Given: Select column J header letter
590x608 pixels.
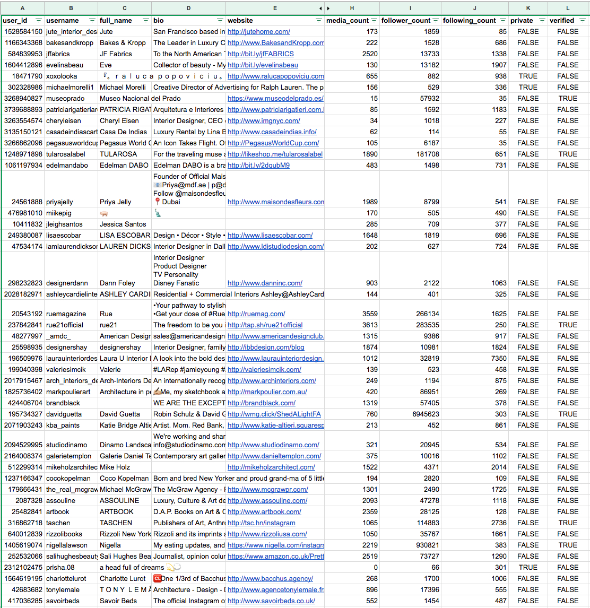Looking at the screenshot, I should pyautogui.click(x=475, y=8).
